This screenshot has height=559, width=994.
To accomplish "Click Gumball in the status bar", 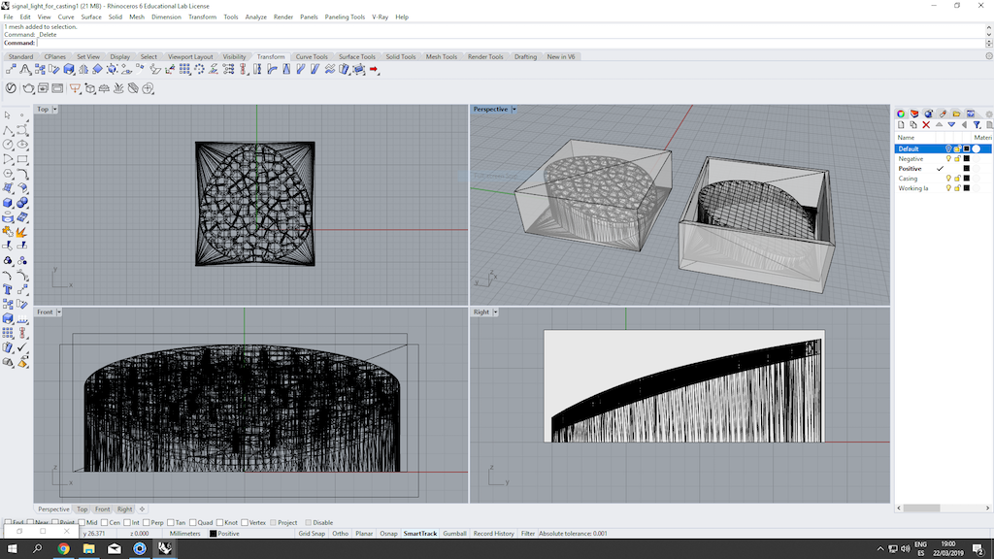I will pos(454,534).
